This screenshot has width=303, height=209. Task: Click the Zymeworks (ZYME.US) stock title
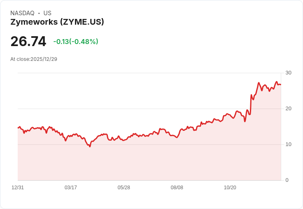click(x=57, y=22)
